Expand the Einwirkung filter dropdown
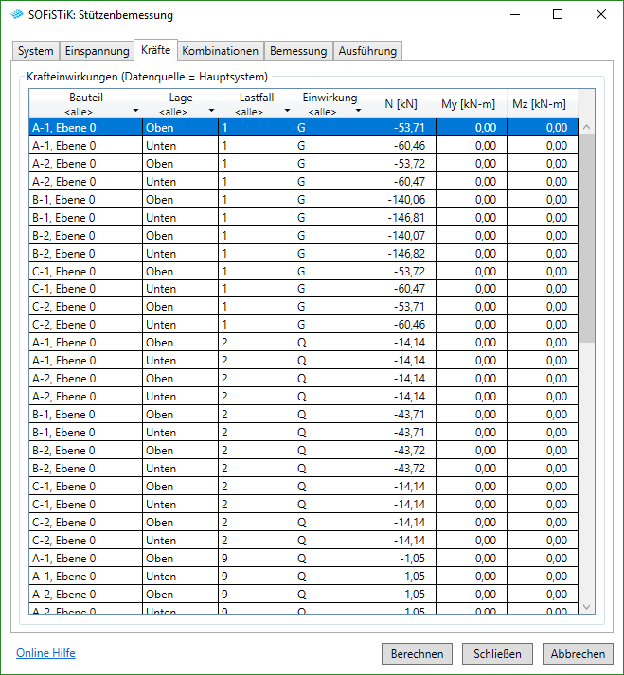The image size is (624, 675). (x=358, y=112)
